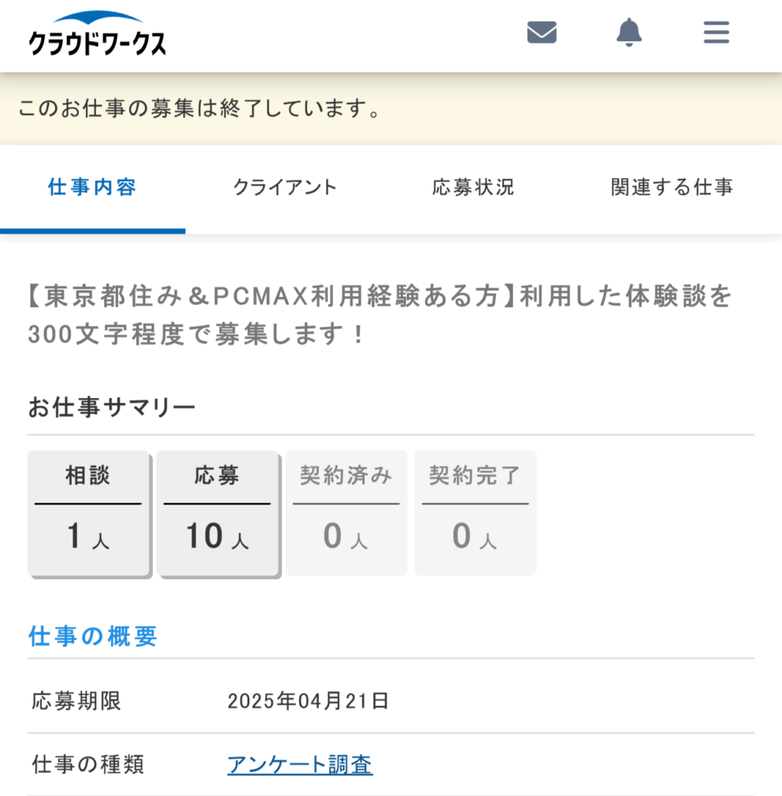Click the recruitment-ended notice banner
The height and width of the screenshot is (796, 782).
point(391,109)
